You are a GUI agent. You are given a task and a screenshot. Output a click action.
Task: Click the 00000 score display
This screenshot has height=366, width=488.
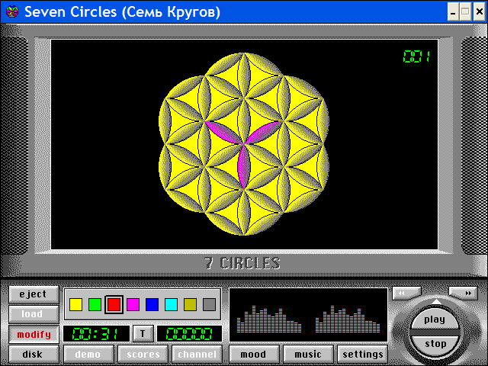click(190, 334)
